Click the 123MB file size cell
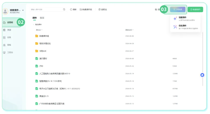The height and width of the screenshot is (114, 210). 175,74
